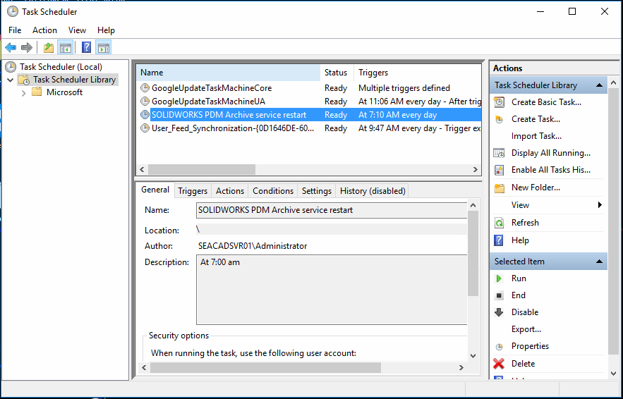The height and width of the screenshot is (399, 623).
Task: Click the Disable down-arrow icon
Action: click(x=499, y=312)
